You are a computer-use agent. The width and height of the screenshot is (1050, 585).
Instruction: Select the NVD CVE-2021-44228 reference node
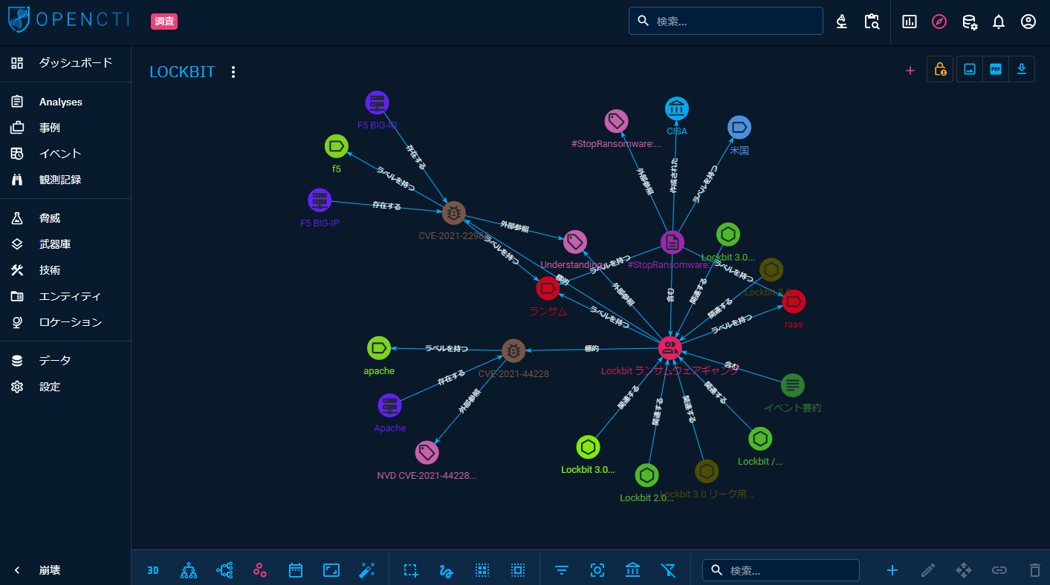pyautogui.click(x=427, y=452)
